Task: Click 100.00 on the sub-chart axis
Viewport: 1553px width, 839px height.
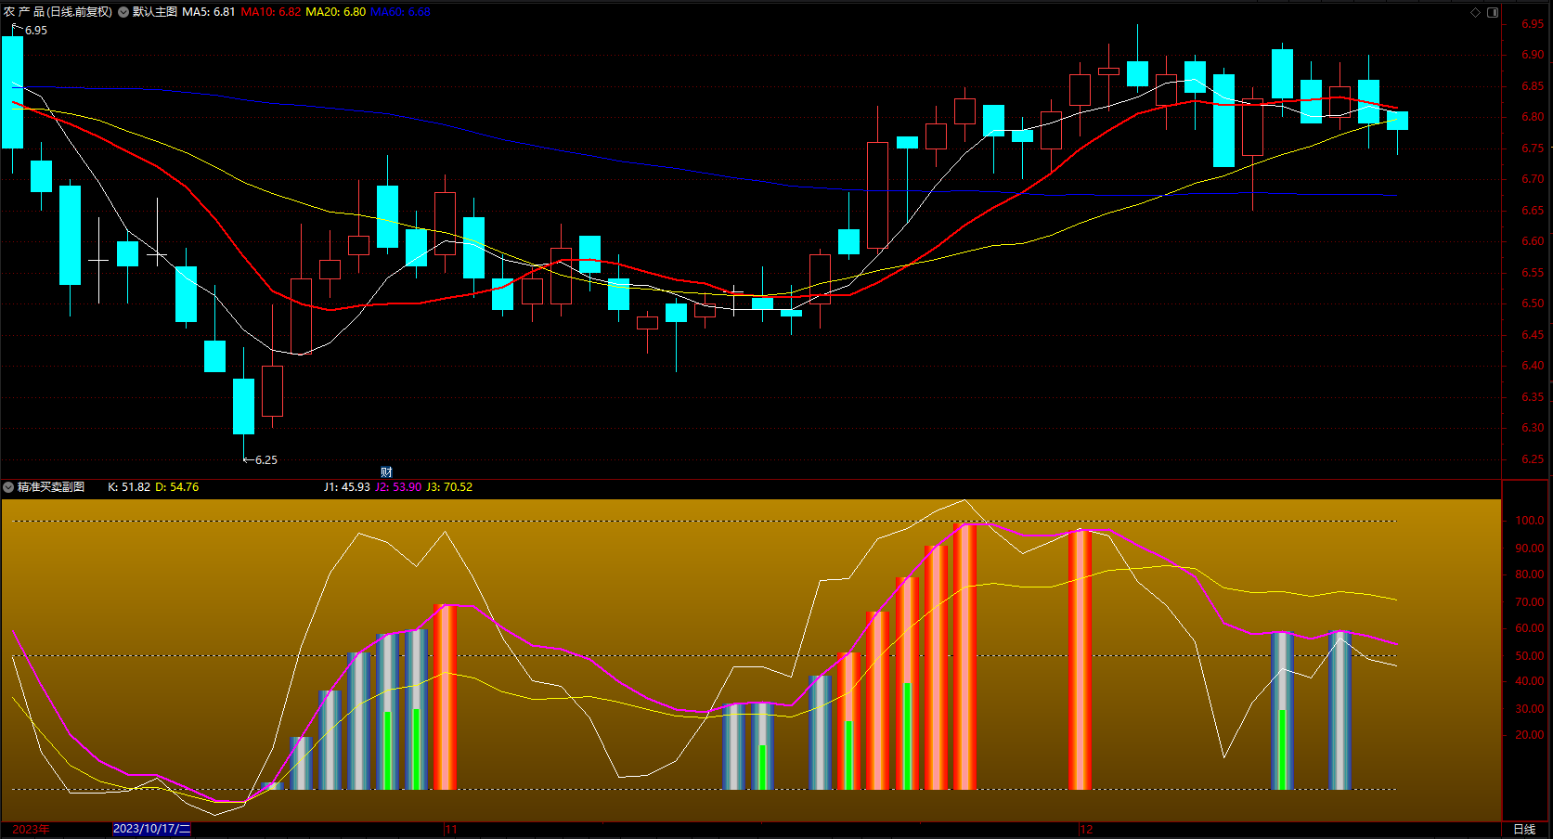Action: pyautogui.click(x=1530, y=522)
